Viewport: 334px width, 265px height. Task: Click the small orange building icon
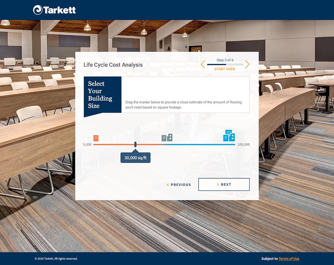tap(96, 138)
